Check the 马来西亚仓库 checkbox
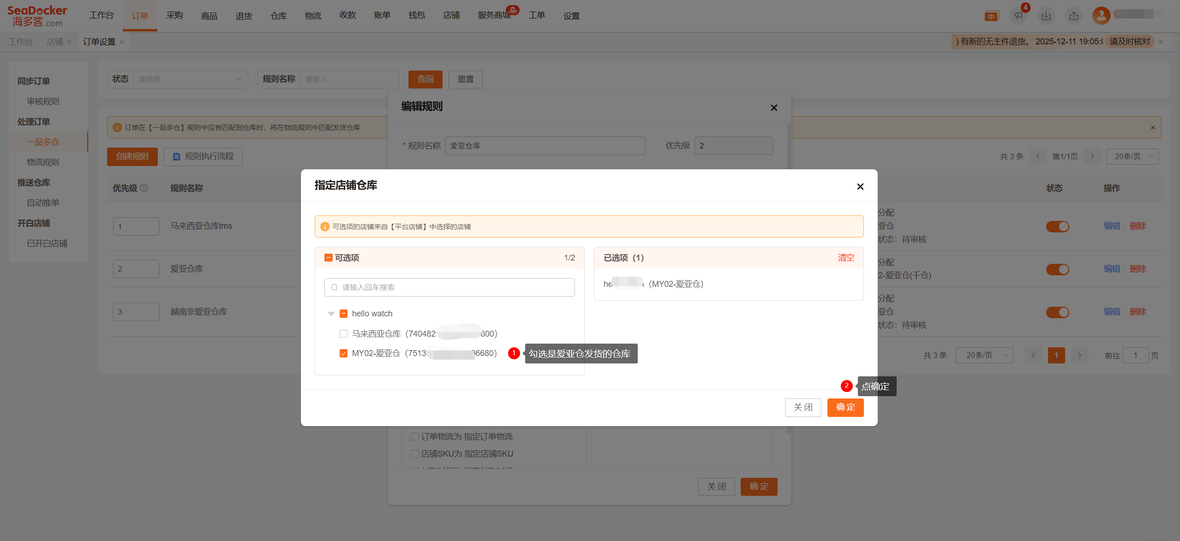1180x541 pixels. coord(343,333)
